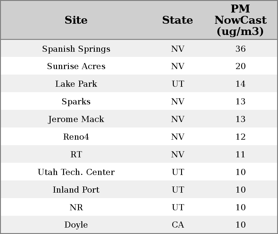Select the Sunrise Acres site cell

click(x=76, y=66)
